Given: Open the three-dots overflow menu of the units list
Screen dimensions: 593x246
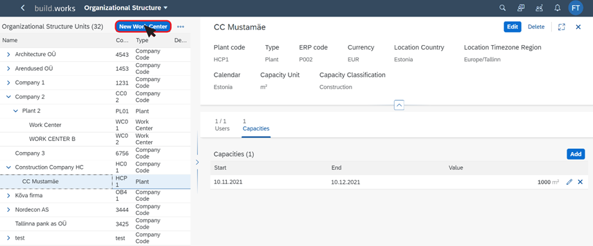Looking at the screenshot, I should coord(181,27).
